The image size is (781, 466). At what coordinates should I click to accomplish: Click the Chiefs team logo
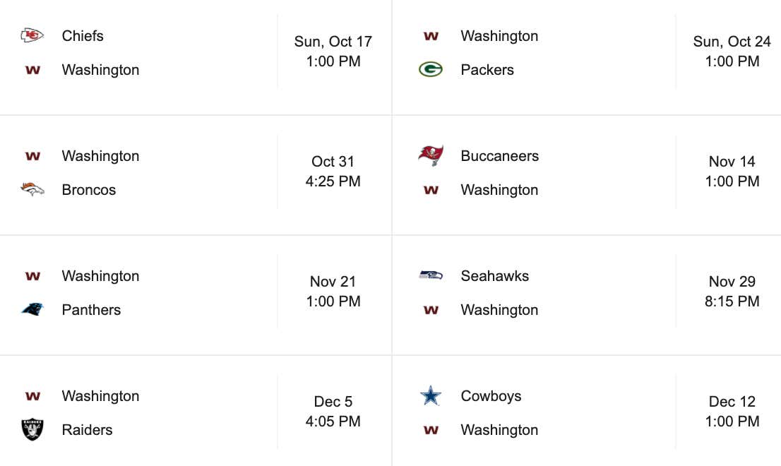click(32, 35)
